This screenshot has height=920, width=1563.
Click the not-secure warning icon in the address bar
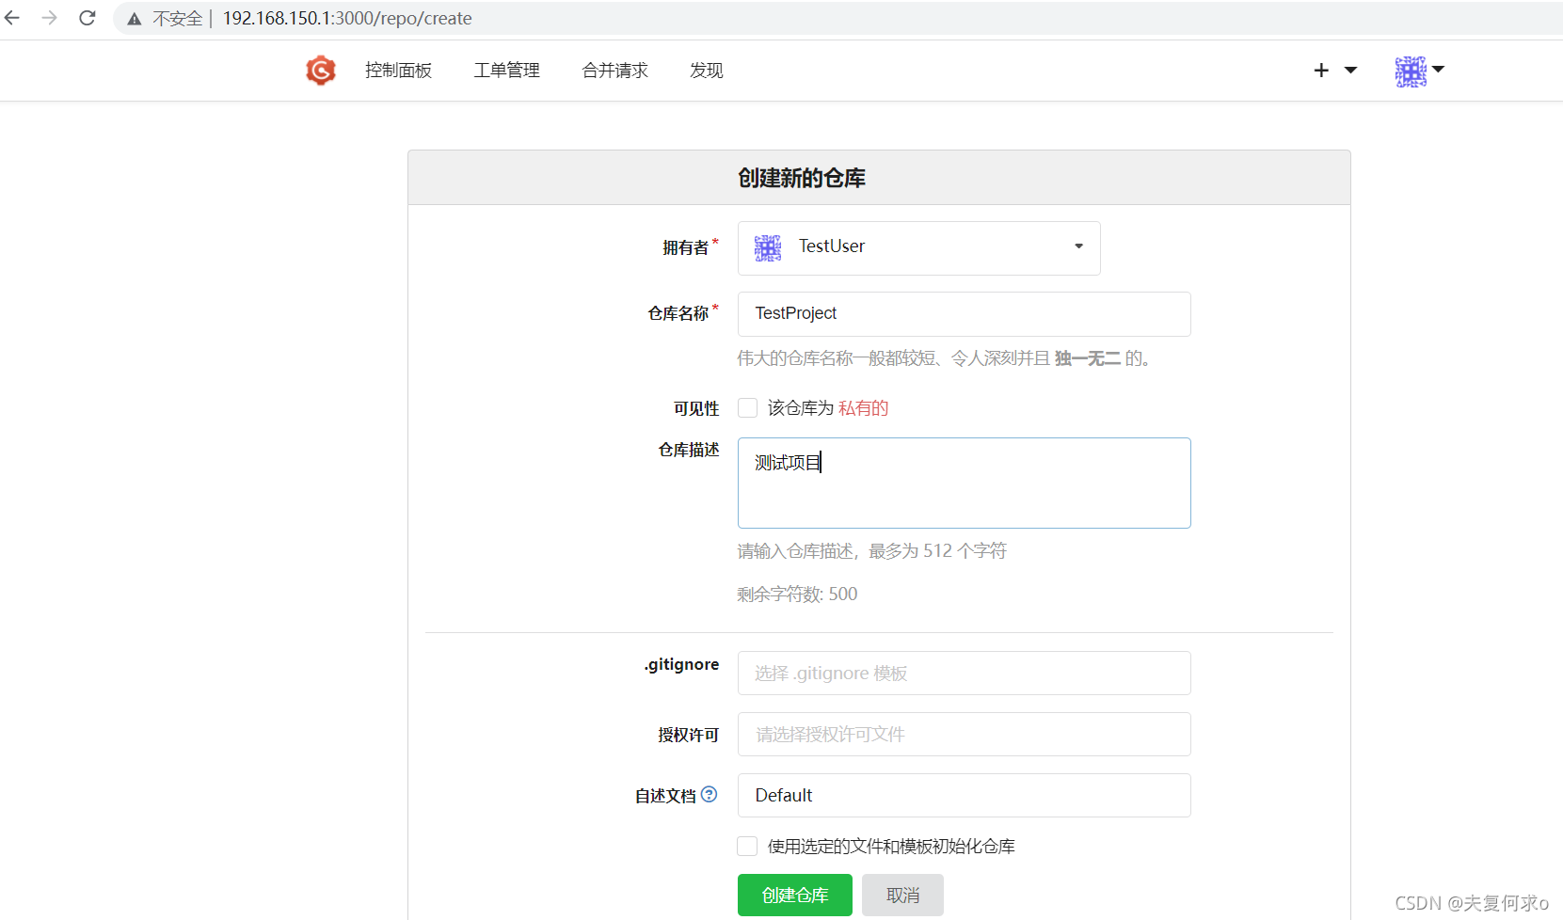pyautogui.click(x=135, y=19)
